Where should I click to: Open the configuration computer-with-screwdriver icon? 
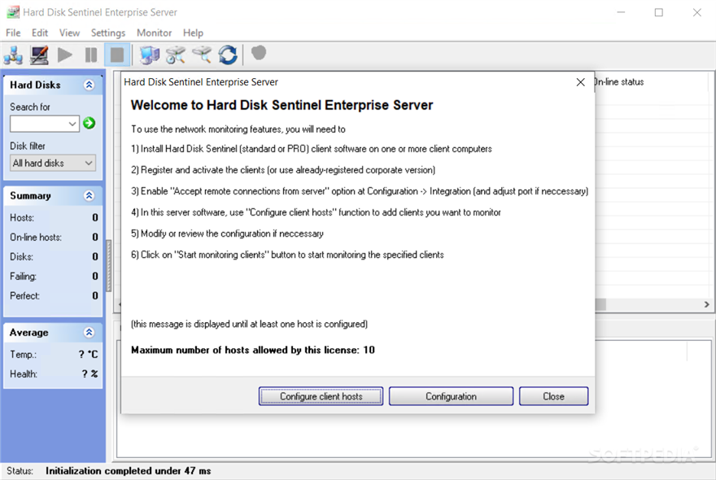pos(39,55)
